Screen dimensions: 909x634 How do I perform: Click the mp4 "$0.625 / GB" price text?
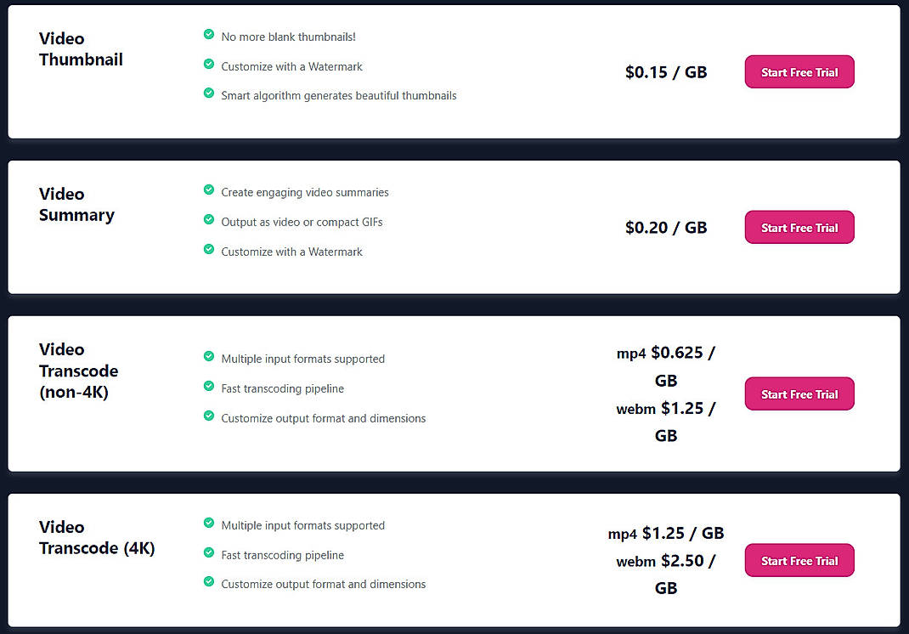pyautogui.click(x=666, y=365)
